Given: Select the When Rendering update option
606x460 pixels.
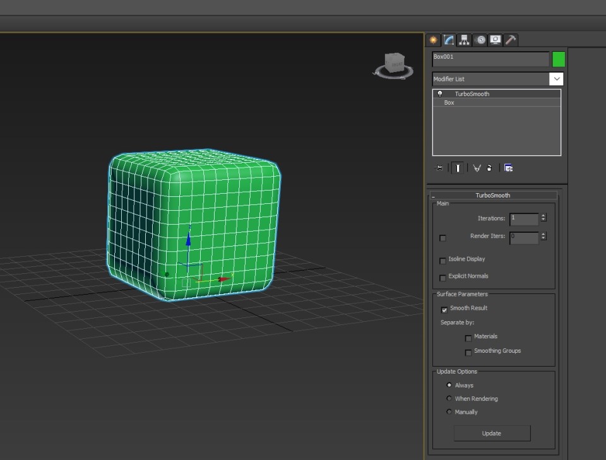Looking at the screenshot, I should [449, 399].
